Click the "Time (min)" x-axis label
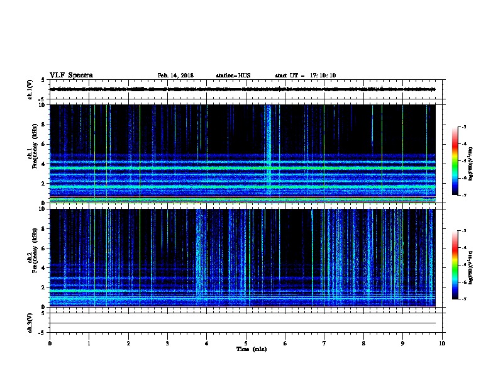The height and width of the screenshot is (385, 498). pos(252,349)
